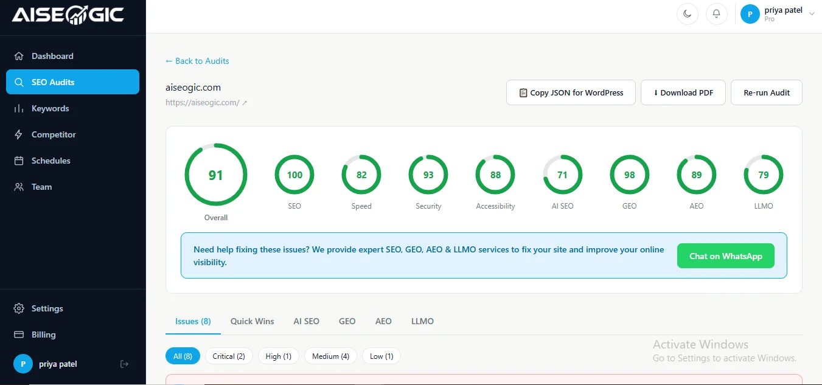
Task: Click the aiseogic.com audit title
Action: 193,88
